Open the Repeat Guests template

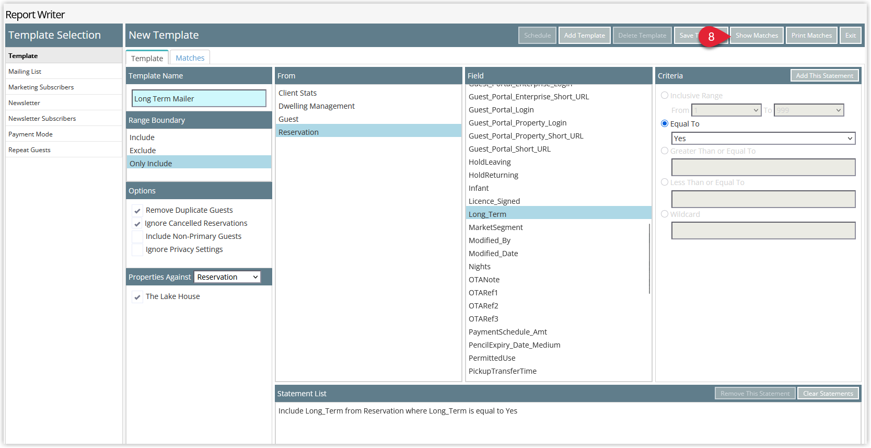(64, 150)
